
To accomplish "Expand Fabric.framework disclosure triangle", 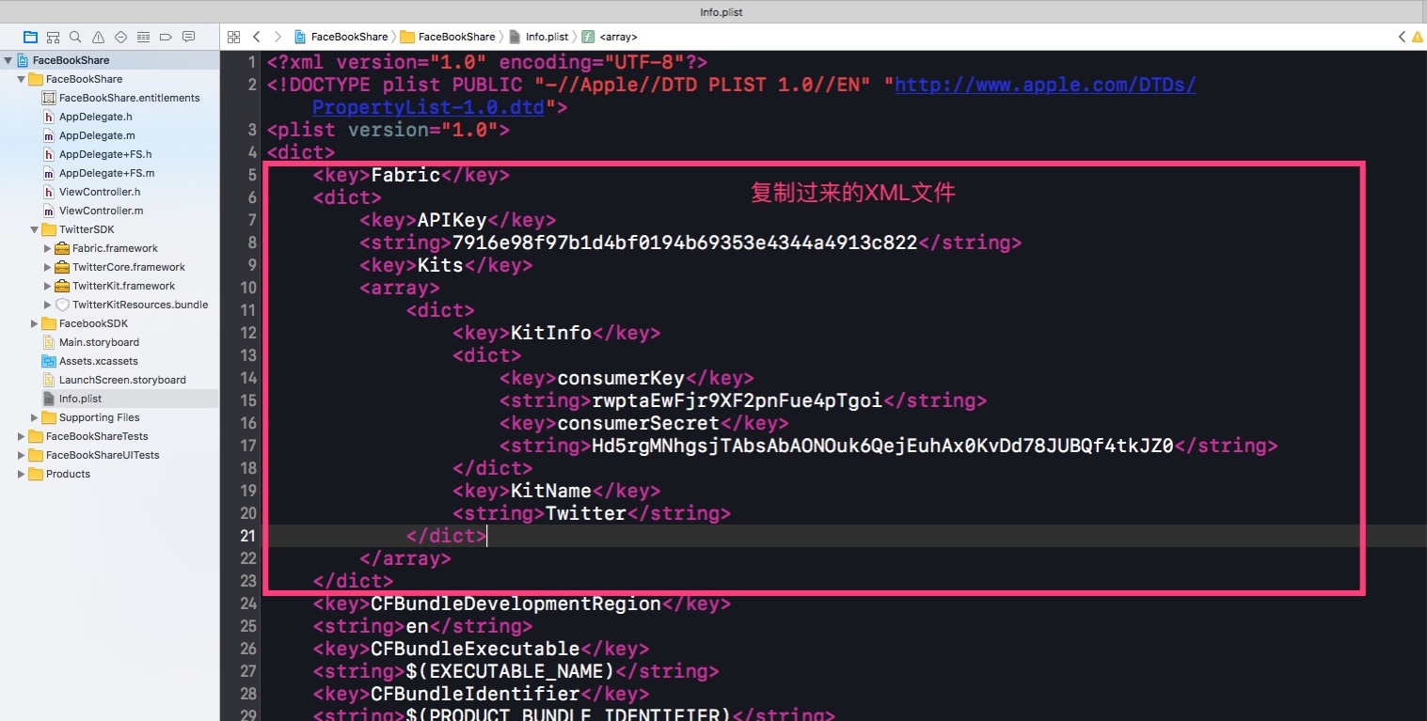I will [x=48, y=248].
